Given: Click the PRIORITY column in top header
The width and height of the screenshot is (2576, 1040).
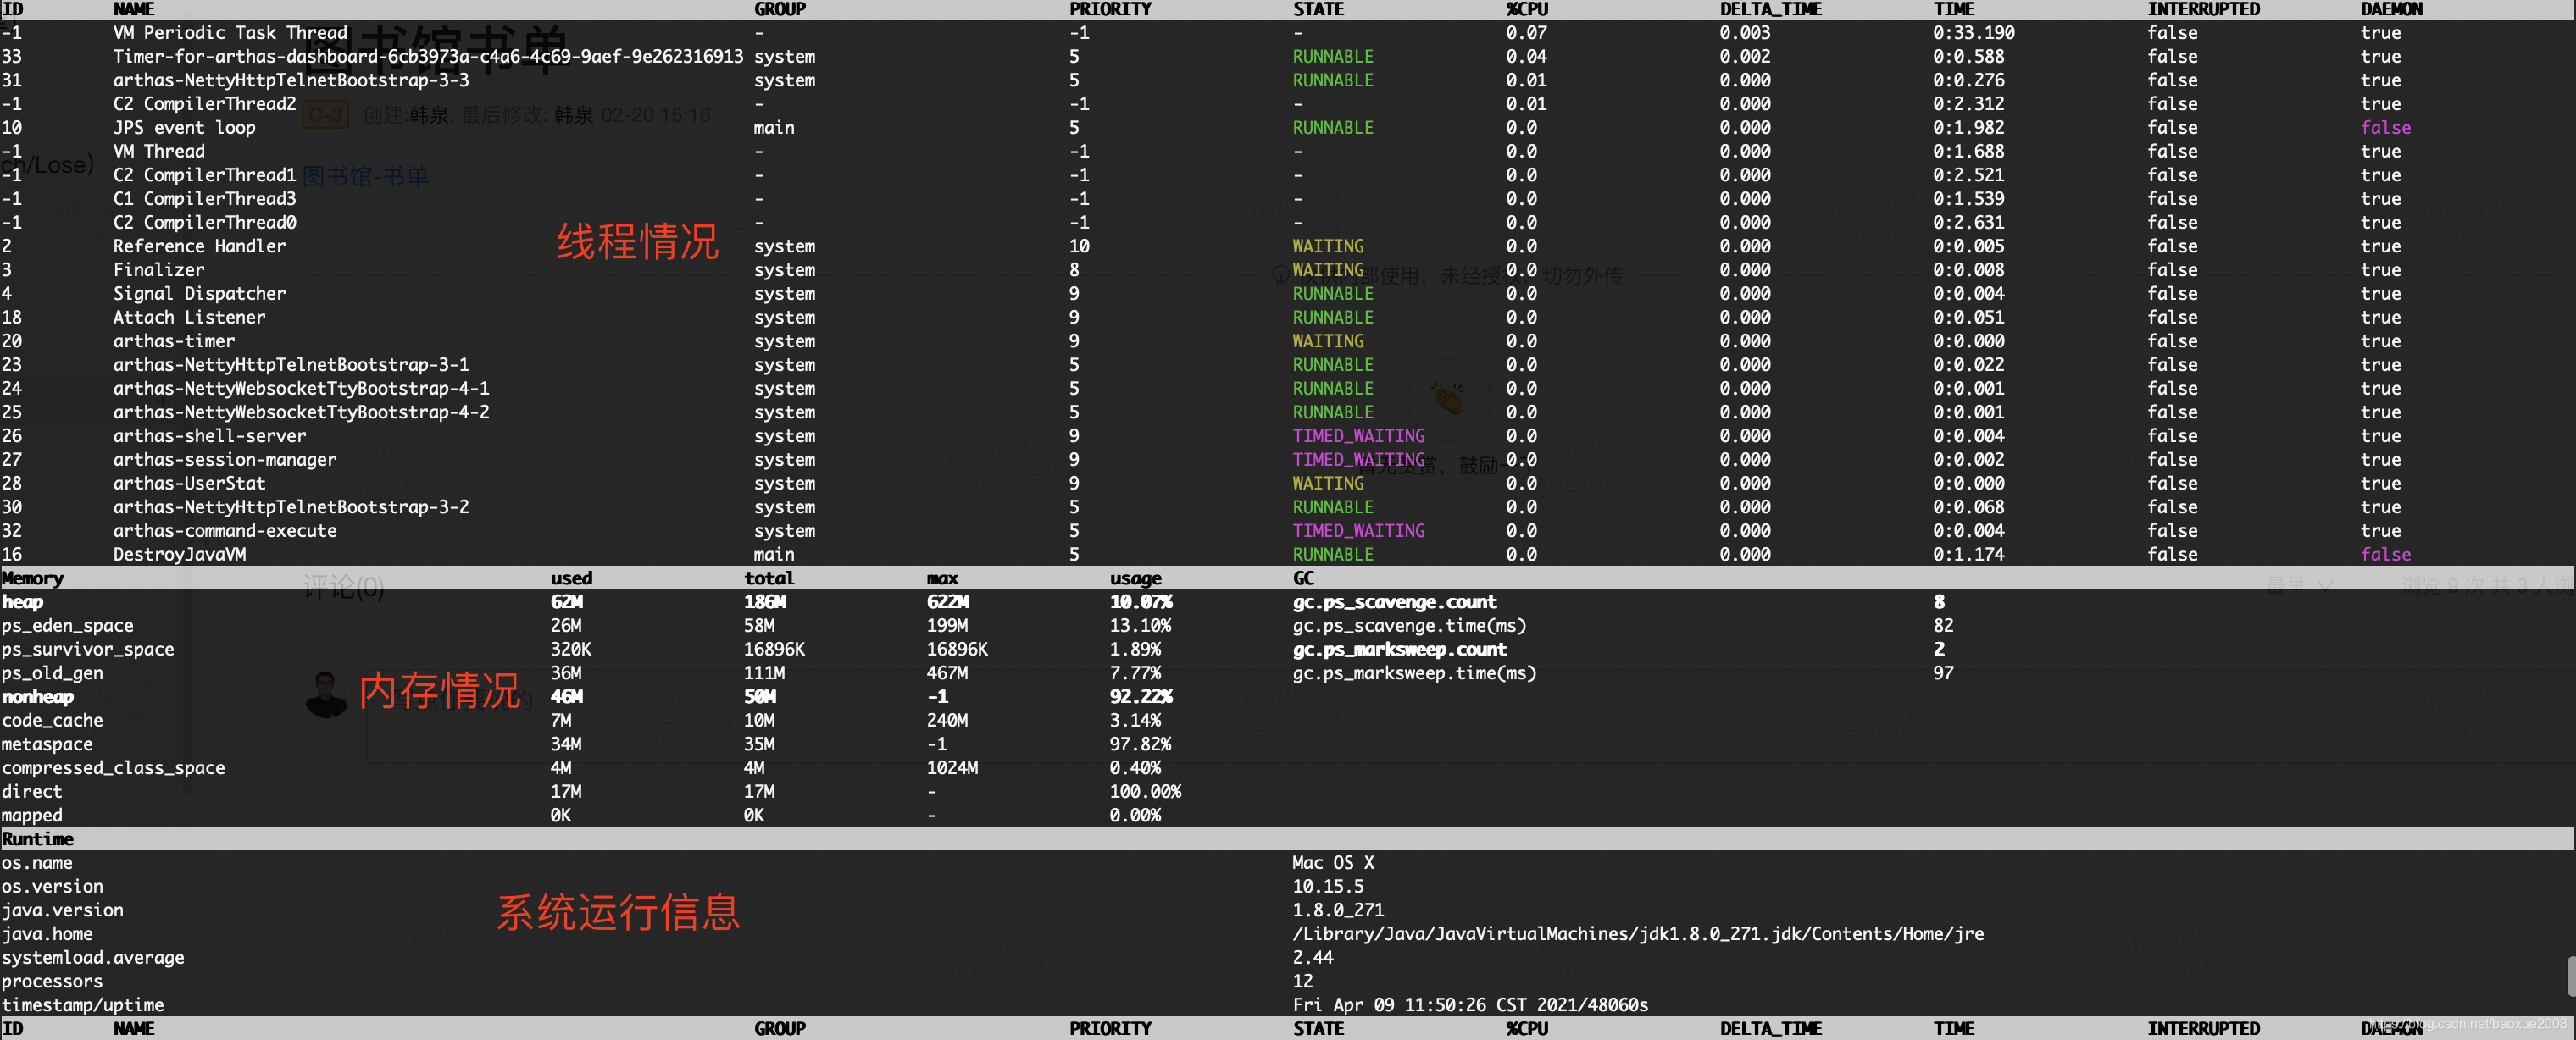Looking at the screenshot, I should pyautogui.click(x=1110, y=10).
